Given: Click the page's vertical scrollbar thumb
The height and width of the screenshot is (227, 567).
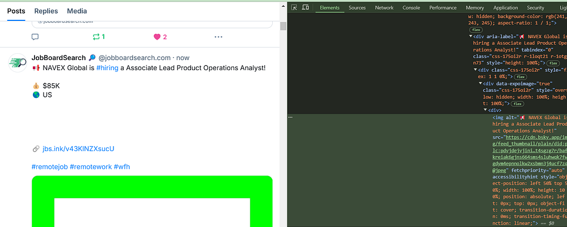Looking at the screenshot, I should (283, 26).
